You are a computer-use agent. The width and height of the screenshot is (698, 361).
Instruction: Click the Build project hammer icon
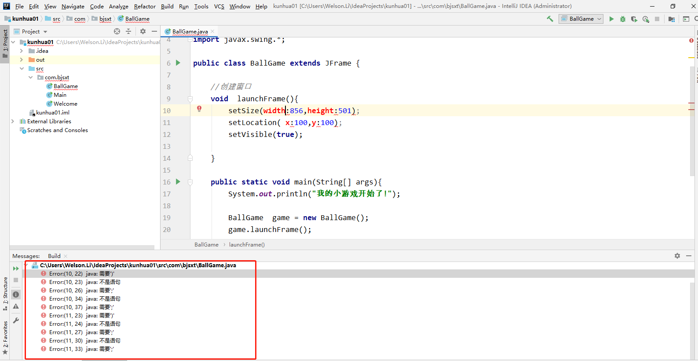[550, 19]
